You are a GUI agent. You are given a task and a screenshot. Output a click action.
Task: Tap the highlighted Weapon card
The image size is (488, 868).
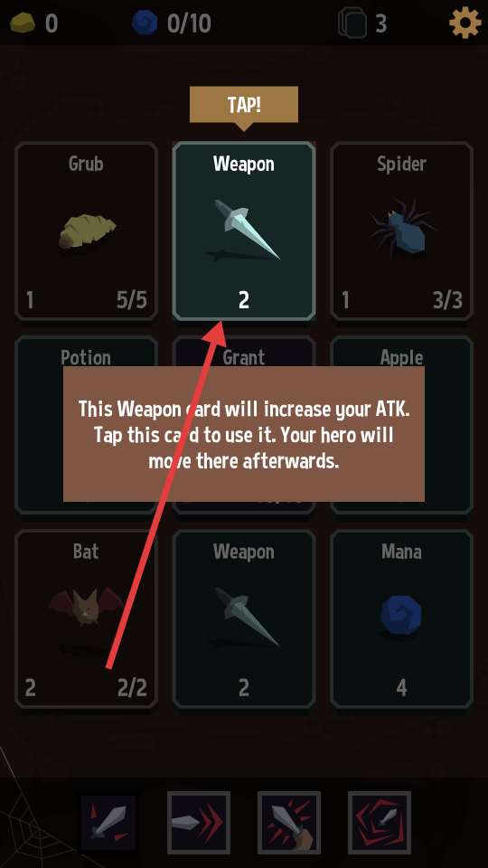pyautogui.click(x=244, y=231)
